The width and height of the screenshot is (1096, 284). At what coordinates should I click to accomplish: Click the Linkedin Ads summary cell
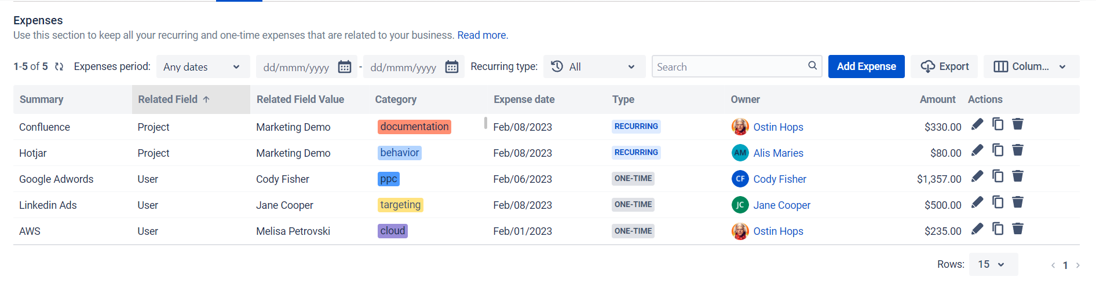(48, 205)
